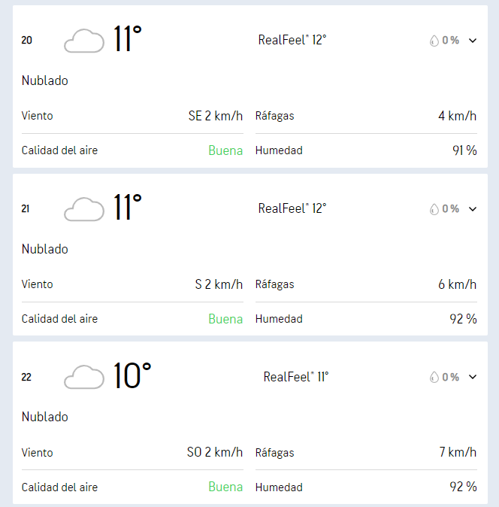
Task: Click the Buena air quality for hour 20
Action: 225,150
